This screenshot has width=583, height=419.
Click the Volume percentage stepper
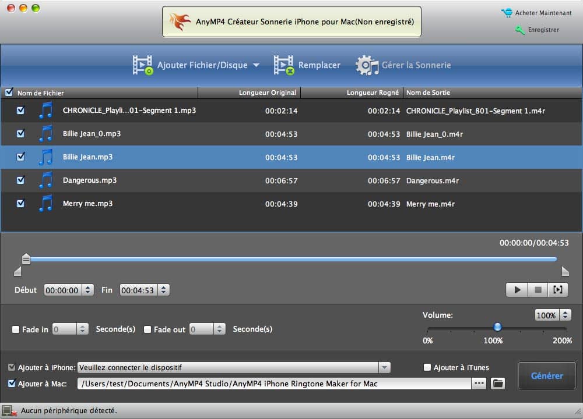click(x=565, y=315)
